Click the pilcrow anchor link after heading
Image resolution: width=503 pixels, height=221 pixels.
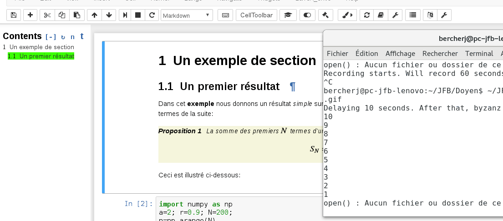point(292,86)
